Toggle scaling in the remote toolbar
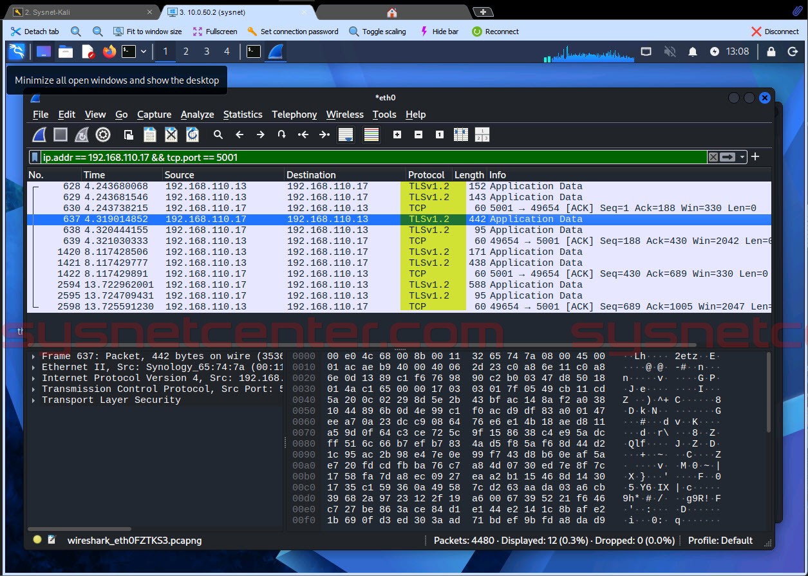The height and width of the screenshot is (576, 808). (377, 31)
